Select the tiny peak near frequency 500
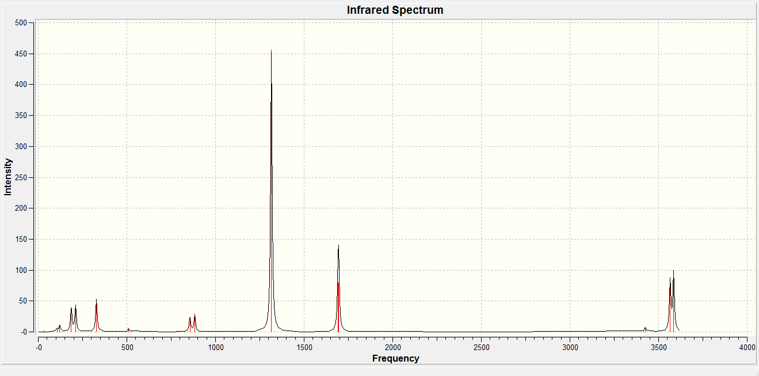Screen dimensions: 759x376 coord(128,330)
